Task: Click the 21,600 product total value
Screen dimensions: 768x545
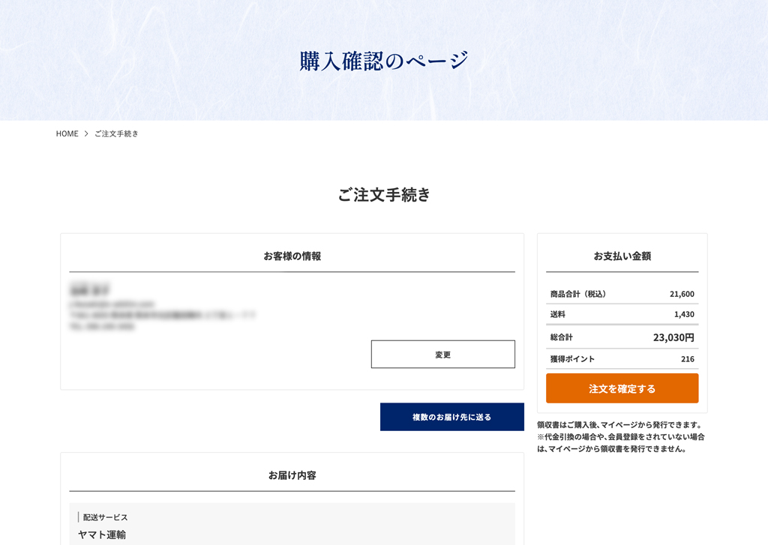Action: pos(682,294)
